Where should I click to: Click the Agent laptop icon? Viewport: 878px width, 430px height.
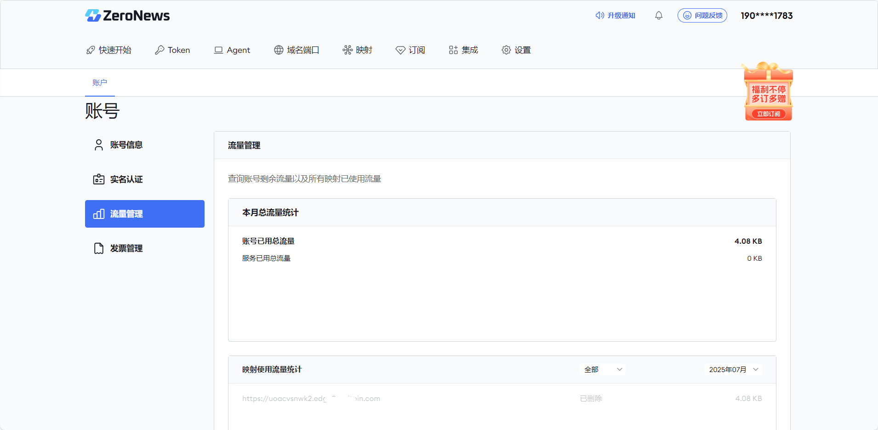click(x=218, y=50)
